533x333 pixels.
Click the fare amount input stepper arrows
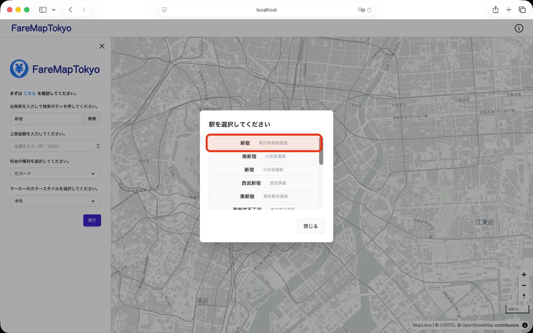[x=97, y=146]
